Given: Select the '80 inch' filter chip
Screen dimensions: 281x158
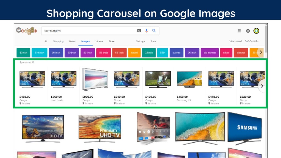Looking at the screenshot, I should pos(72,53).
